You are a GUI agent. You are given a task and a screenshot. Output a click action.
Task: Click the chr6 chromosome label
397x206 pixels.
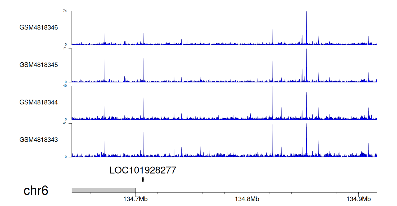tap(36, 191)
